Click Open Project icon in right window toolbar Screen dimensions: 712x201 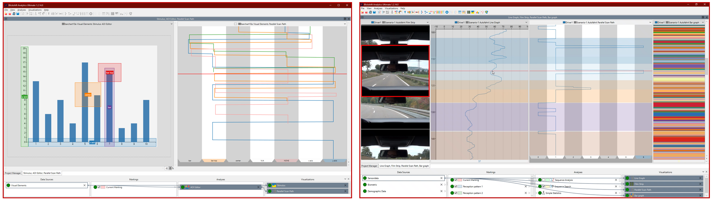click(x=366, y=12)
